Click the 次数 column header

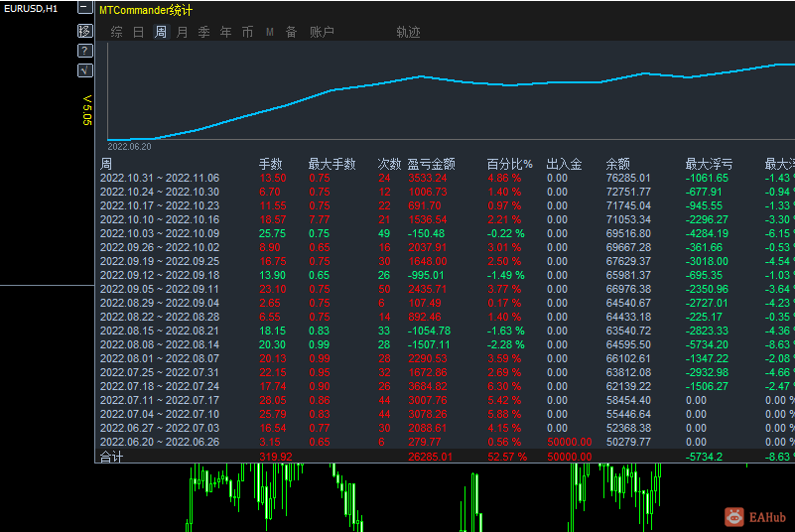click(x=389, y=164)
